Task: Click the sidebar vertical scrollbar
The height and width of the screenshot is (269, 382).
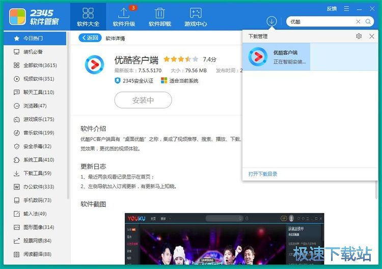Action: point(68,115)
